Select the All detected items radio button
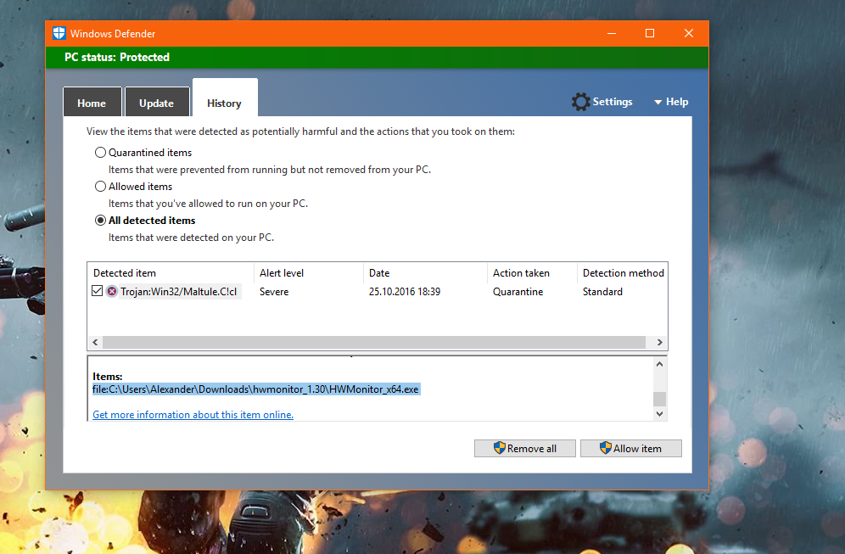Viewport: 845px width, 554px height. [100, 221]
